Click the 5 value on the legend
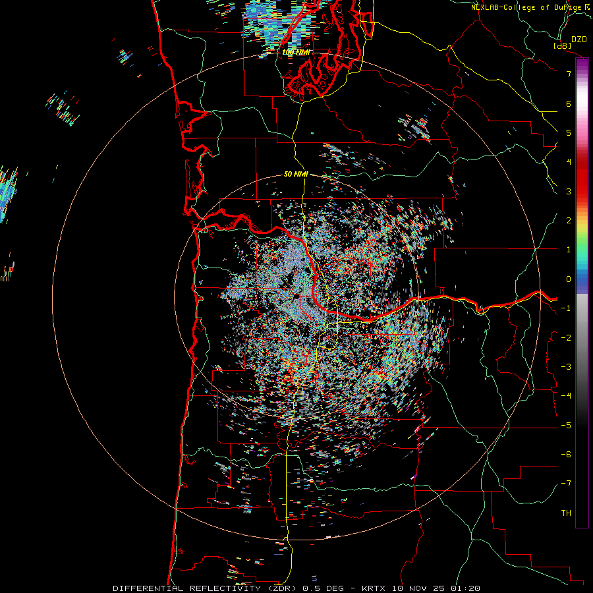This screenshot has width=593, height=593. pyautogui.click(x=569, y=132)
